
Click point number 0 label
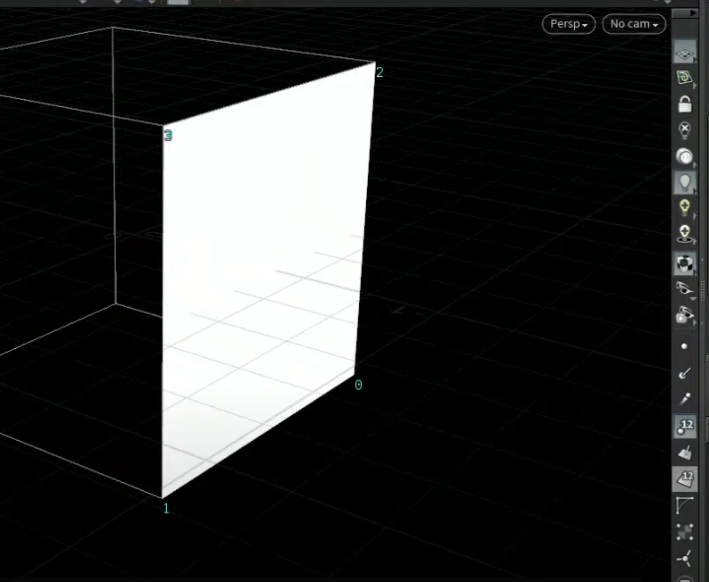(358, 385)
